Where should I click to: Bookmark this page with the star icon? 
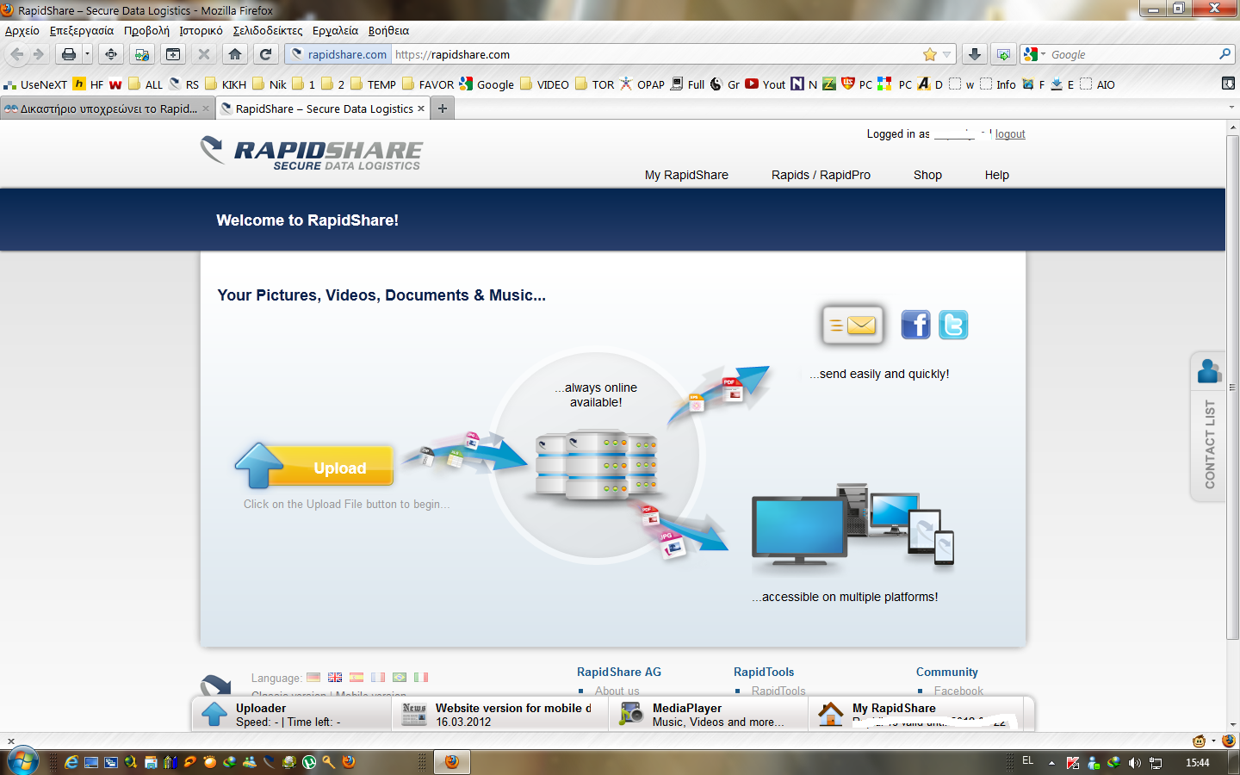tap(930, 54)
